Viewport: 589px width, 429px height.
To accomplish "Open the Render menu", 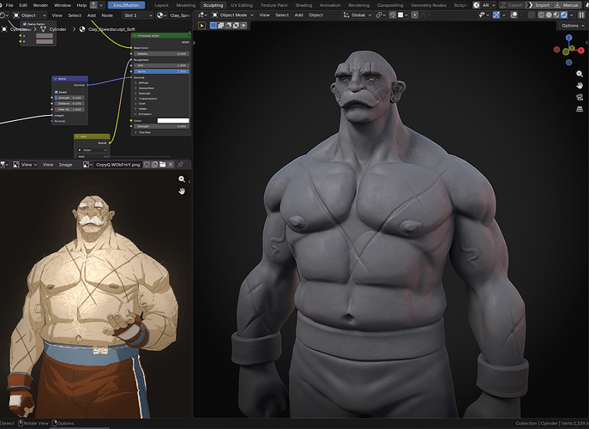I will pos(40,5).
